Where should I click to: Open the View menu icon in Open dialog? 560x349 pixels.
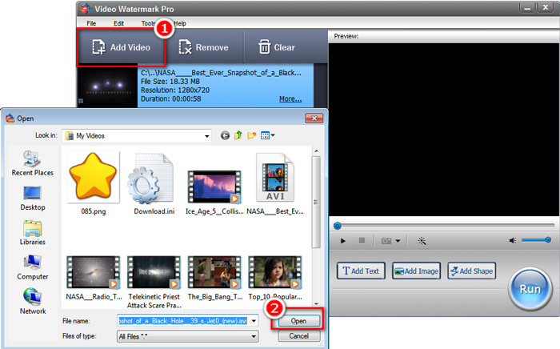point(267,135)
